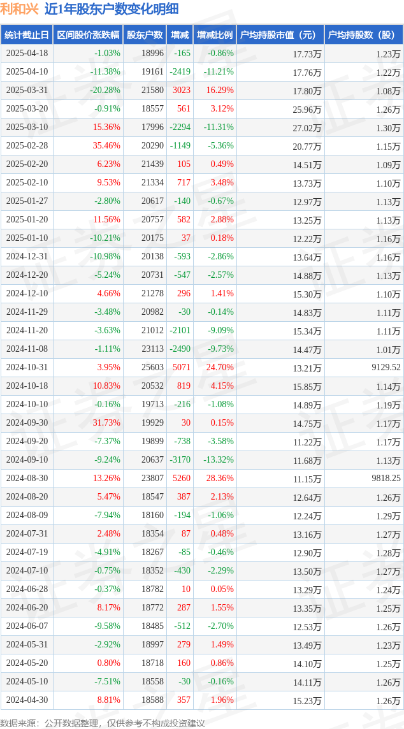
Task: Click the 5260 increase value cell
Action: coord(180,478)
